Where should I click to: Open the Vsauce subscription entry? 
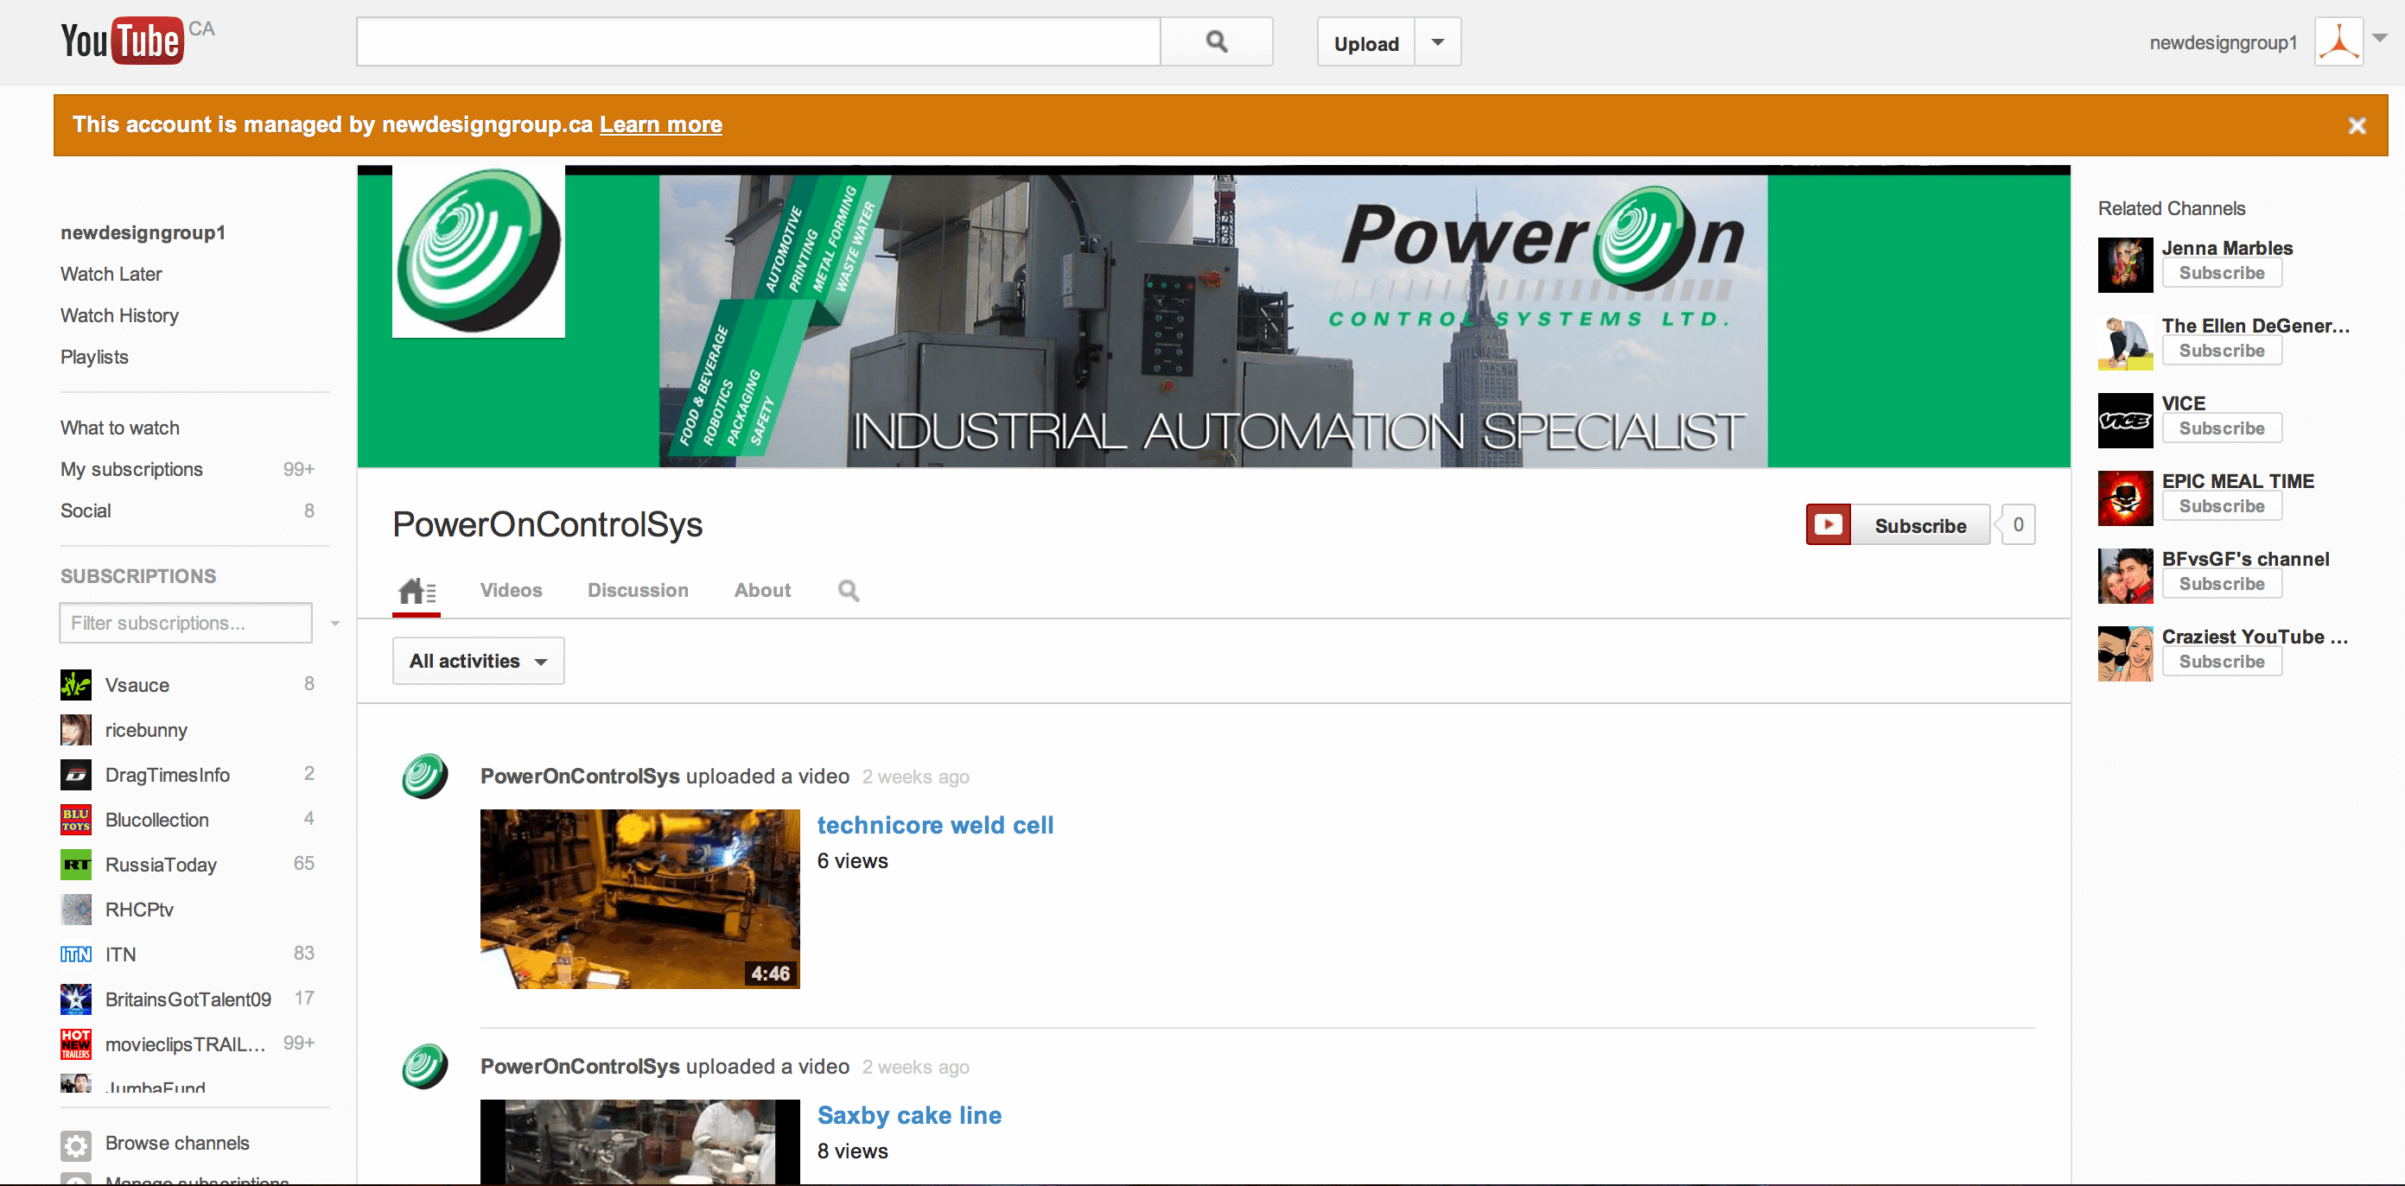click(x=187, y=685)
